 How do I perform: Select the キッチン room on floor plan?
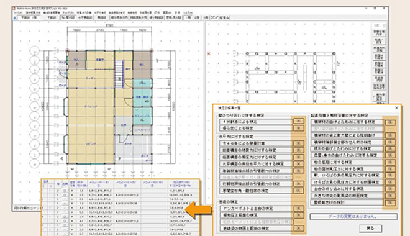tap(91, 78)
